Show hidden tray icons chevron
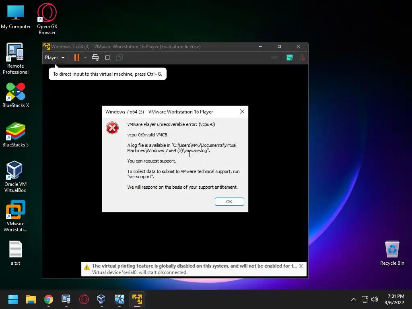The height and width of the screenshot is (309, 412). pos(354,299)
